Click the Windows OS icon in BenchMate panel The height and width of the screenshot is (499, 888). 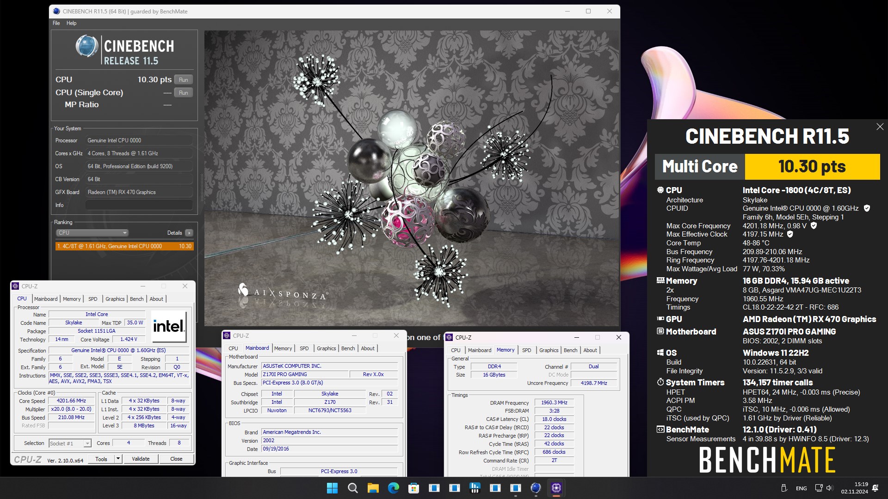click(660, 353)
